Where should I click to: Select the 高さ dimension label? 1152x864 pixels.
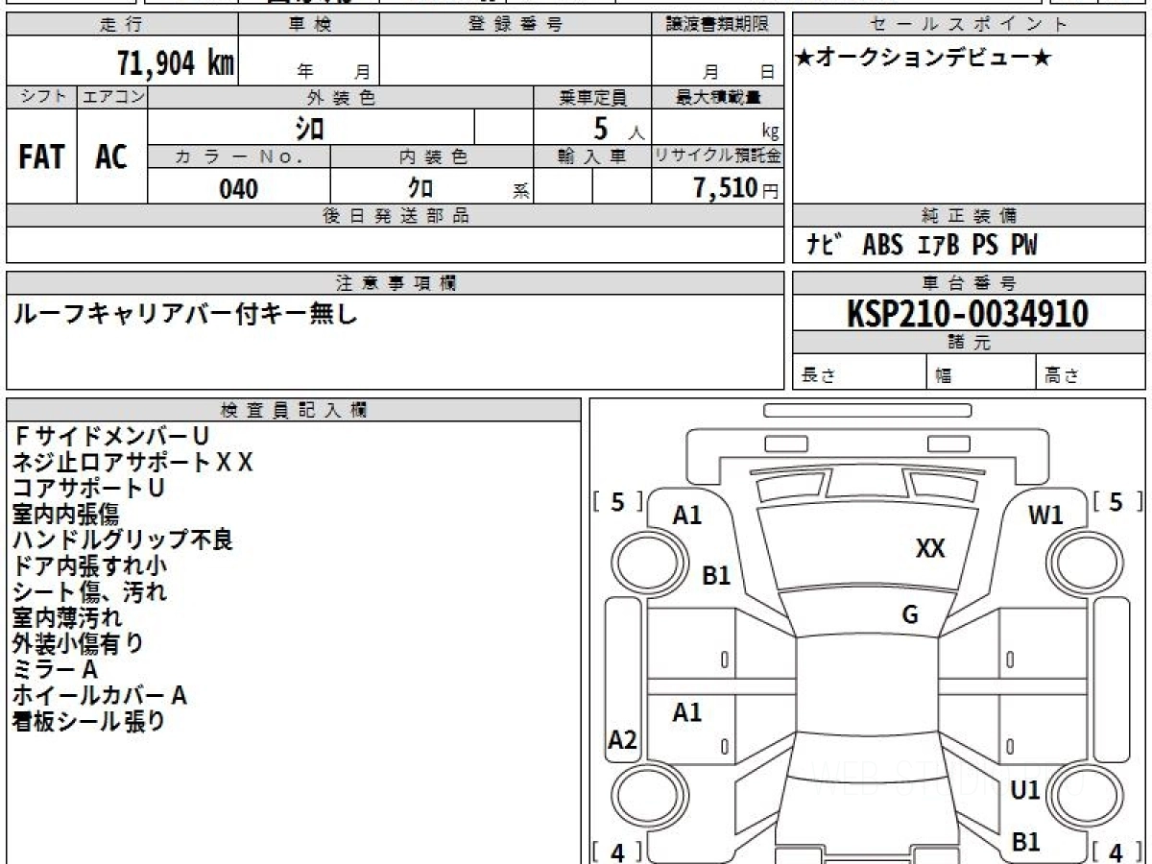[x=1062, y=376]
